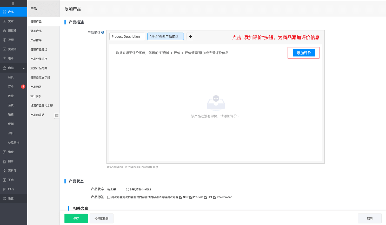386x225 pixels.
Task: Click the help icon beside 产品描述
Action: 103,33
